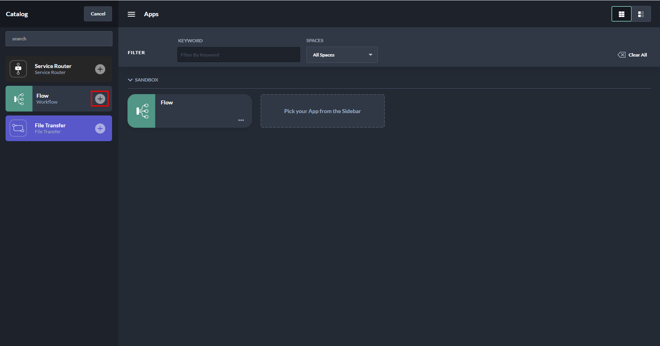Open the three-dot menu on the Flow card
This screenshot has width=660, height=346.
coord(241,120)
